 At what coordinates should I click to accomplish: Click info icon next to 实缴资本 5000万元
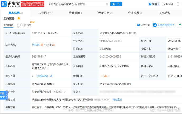tap(180, 49)
